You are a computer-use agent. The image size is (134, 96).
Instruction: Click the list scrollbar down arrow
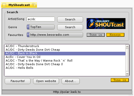127,74
